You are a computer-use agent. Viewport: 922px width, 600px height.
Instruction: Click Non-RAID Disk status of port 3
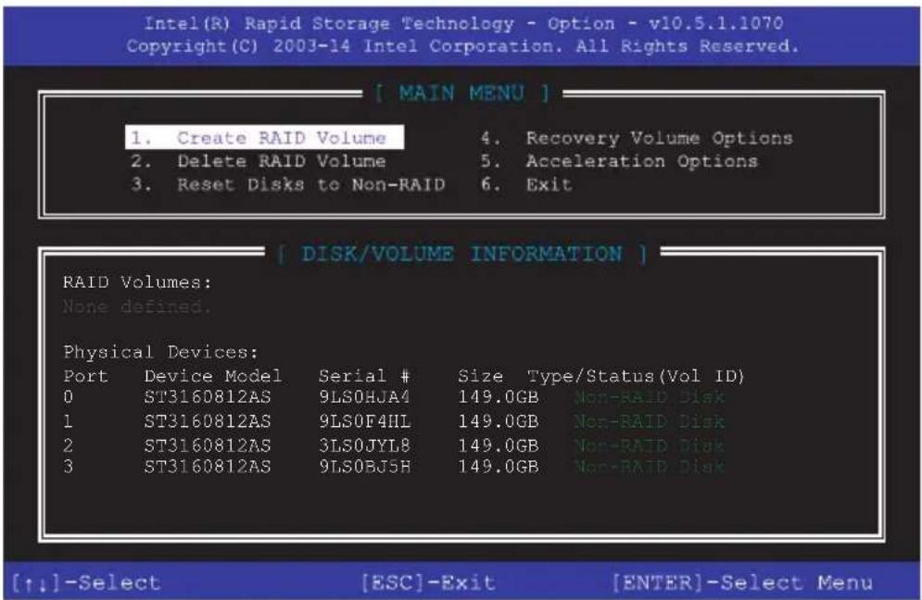(650, 467)
